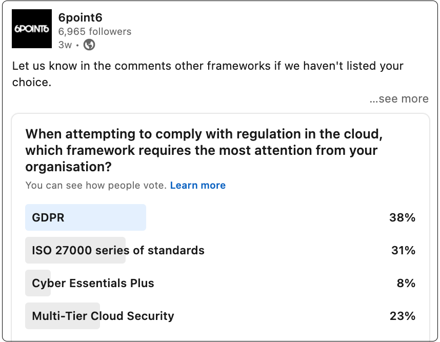Click the 8% Cyber Essentials result

(406, 283)
